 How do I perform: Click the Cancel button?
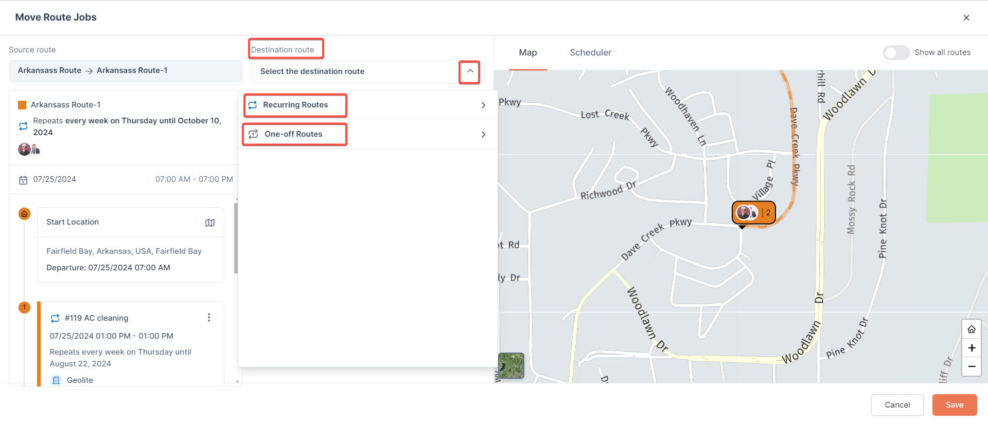(x=897, y=405)
